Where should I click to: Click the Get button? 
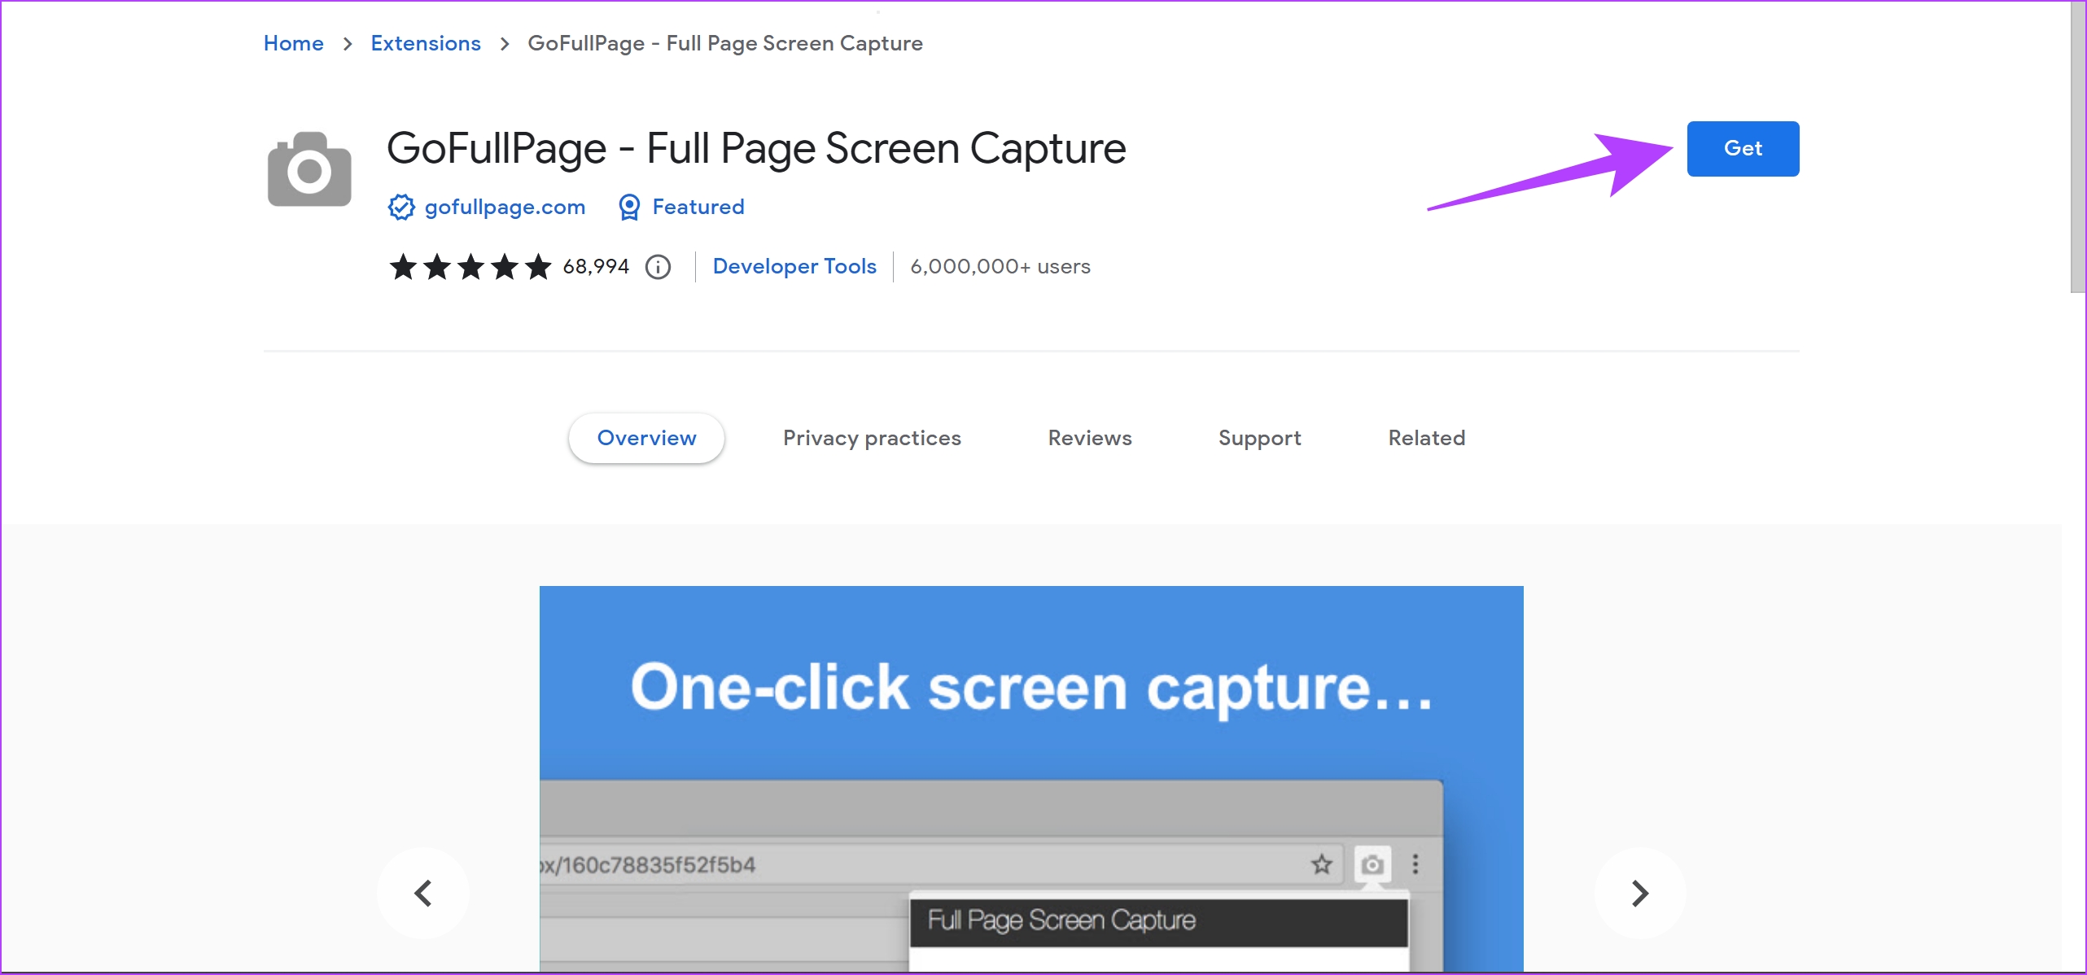coord(1743,149)
